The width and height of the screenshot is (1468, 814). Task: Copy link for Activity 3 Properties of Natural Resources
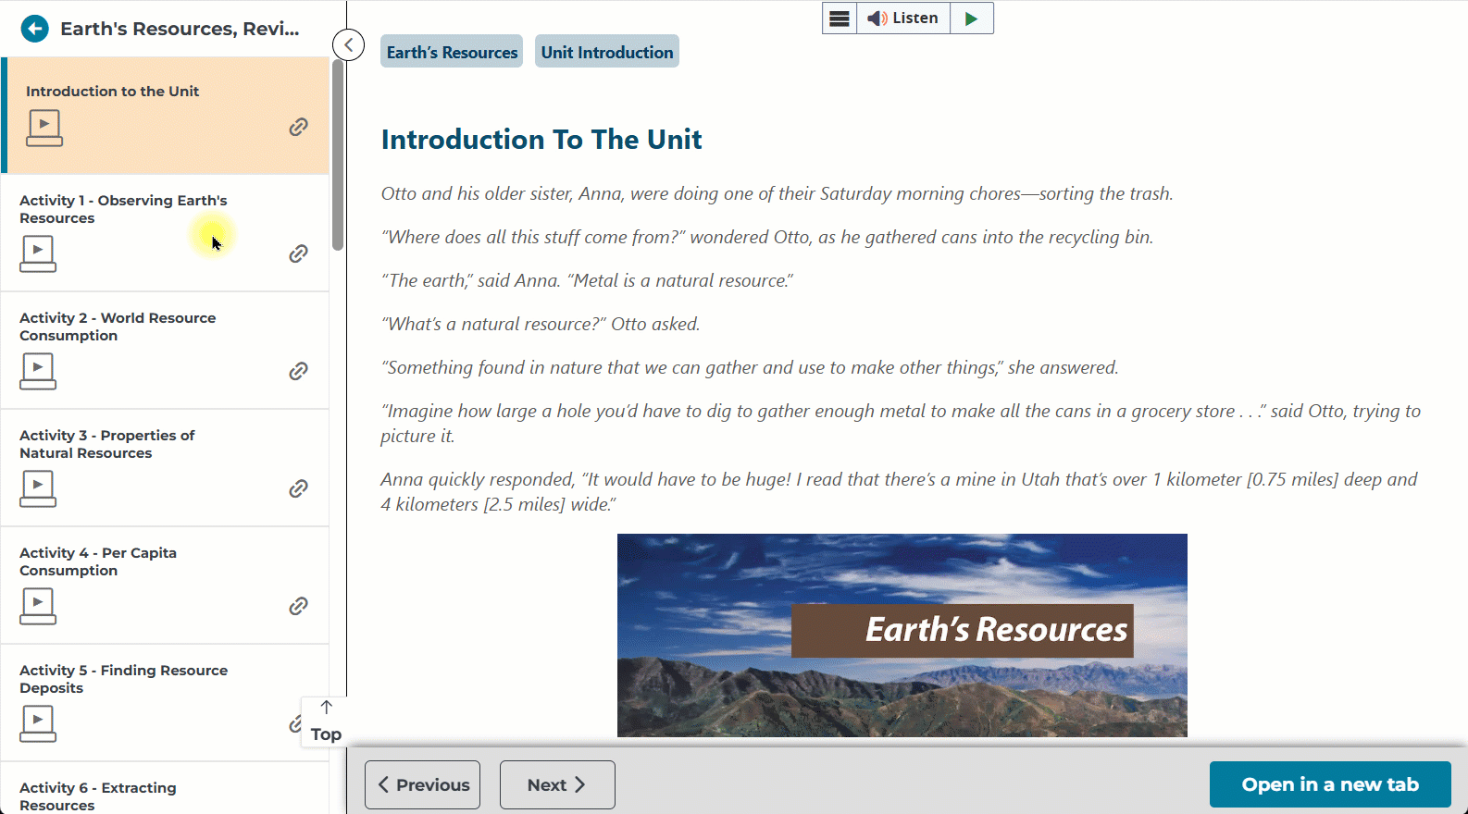click(298, 488)
